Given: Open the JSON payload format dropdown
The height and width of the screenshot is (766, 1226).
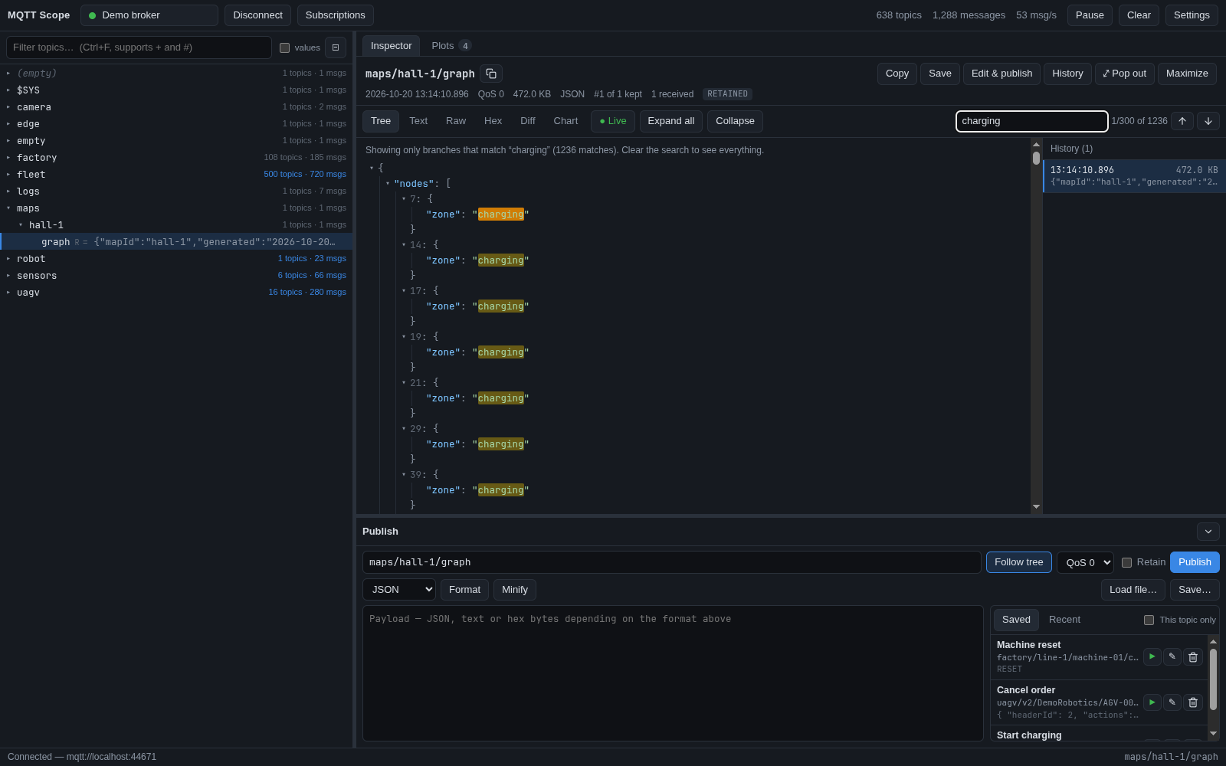Looking at the screenshot, I should (399, 590).
